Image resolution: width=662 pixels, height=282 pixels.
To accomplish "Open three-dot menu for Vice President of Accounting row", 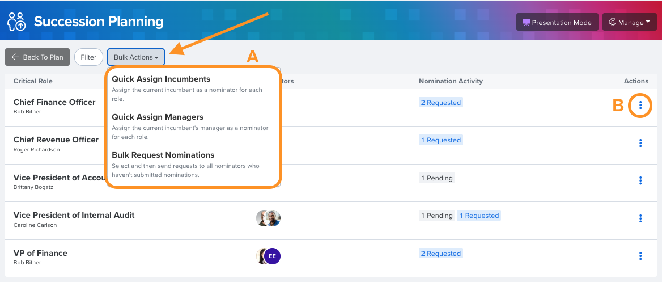I will (640, 180).
